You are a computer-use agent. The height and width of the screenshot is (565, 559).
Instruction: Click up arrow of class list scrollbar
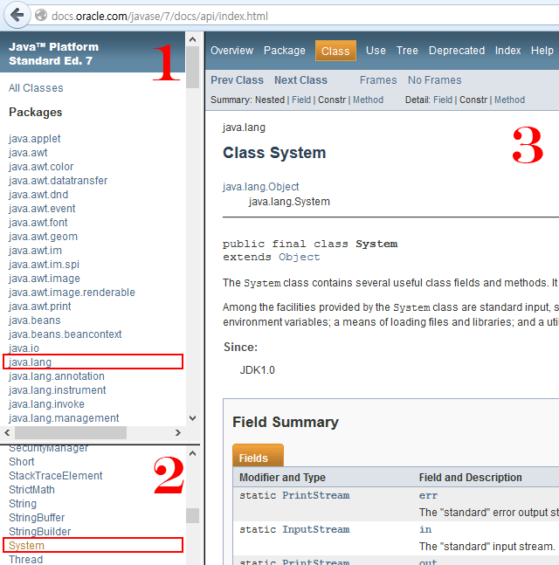click(x=192, y=453)
